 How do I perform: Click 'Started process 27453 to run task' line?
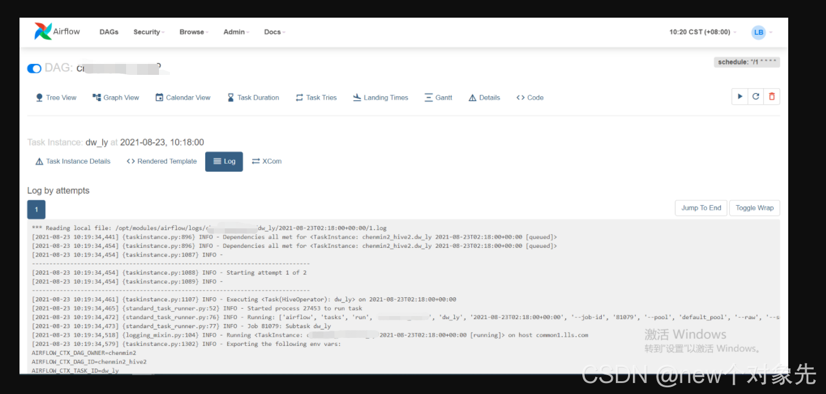[x=197, y=308]
